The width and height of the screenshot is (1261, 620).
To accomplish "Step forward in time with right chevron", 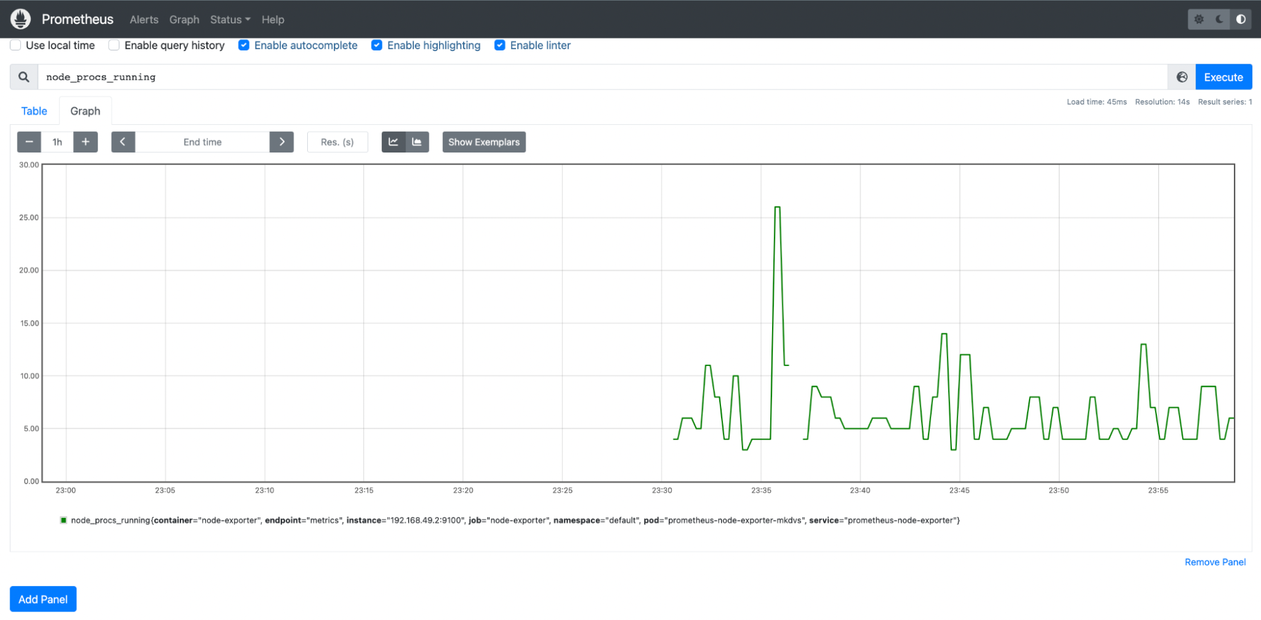I will 281,142.
